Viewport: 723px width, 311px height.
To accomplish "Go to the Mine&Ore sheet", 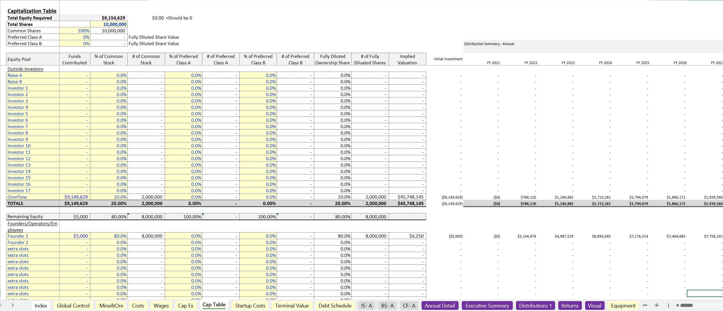I will click(111, 305).
